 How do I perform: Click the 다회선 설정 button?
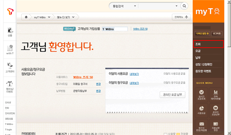pyautogui.click(x=202, y=33)
